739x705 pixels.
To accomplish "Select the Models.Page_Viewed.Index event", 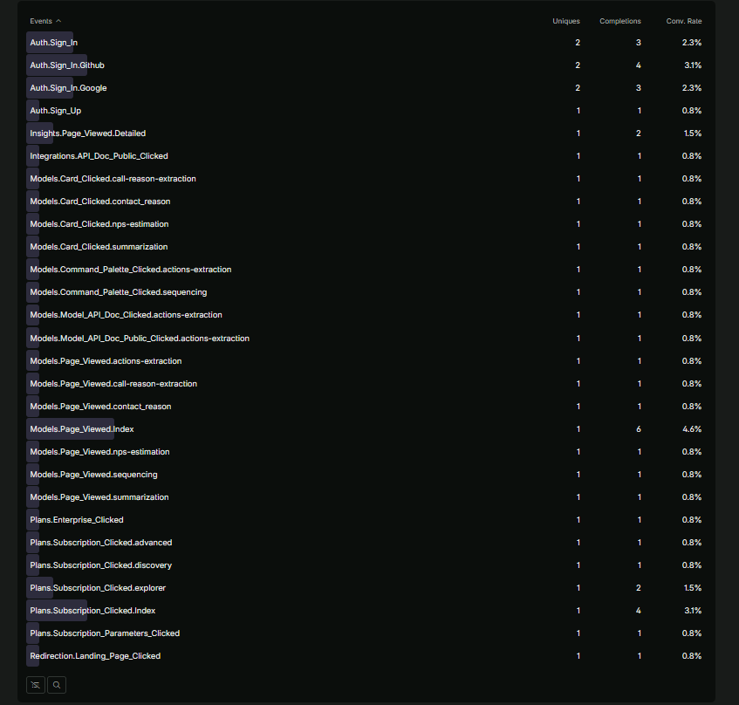I will tap(81, 429).
